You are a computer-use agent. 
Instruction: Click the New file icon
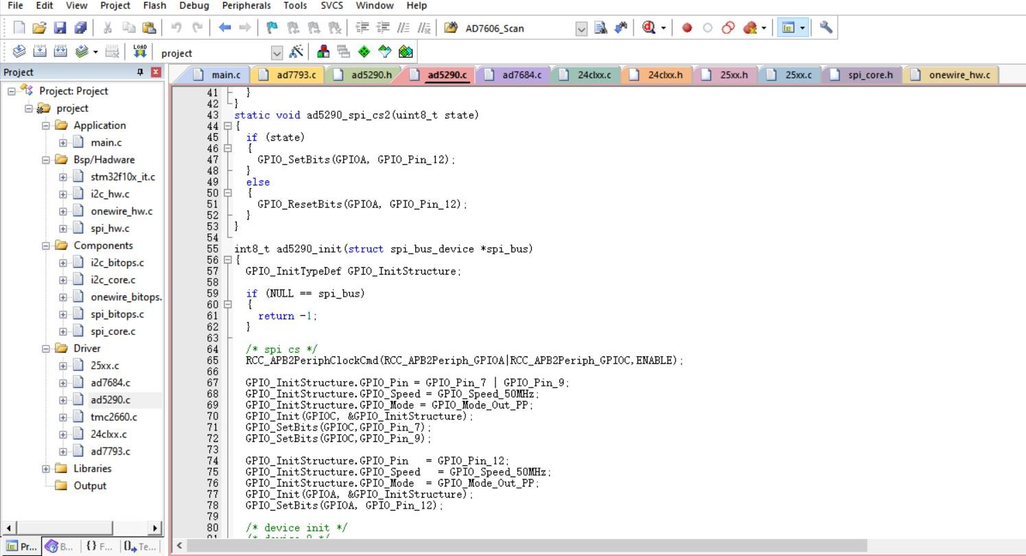pyautogui.click(x=19, y=27)
